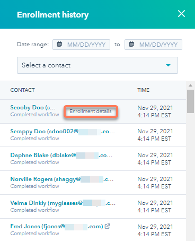Click the end date calendar icon
This screenshot has height=241, width=195.
coord(131,44)
